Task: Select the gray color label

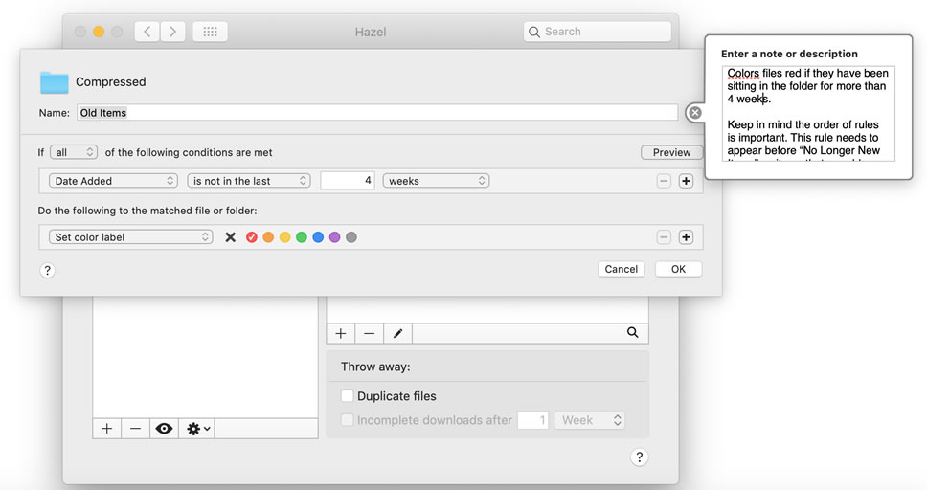Action: point(351,237)
